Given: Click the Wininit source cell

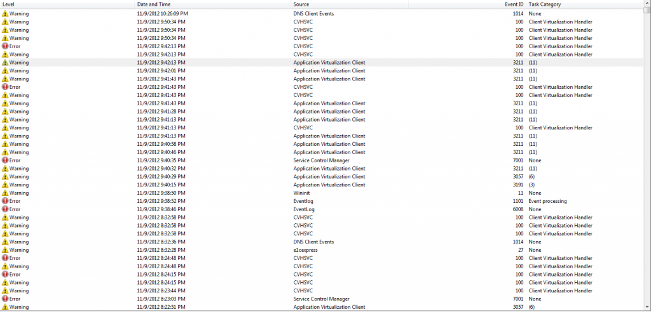Looking at the screenshot, I should coord(301,193).
